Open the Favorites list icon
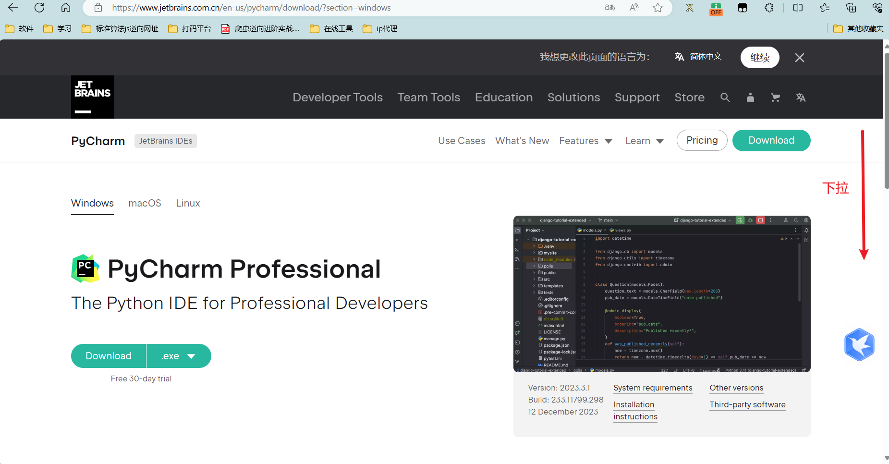The image size is (889, 464). coord(825,8)
